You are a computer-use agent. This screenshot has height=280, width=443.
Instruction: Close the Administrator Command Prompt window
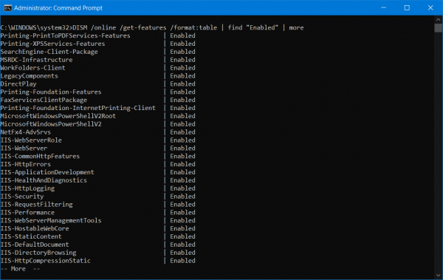point(430,8)
